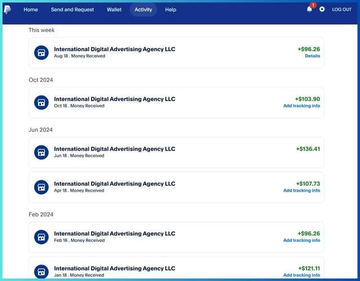
Task: Click 'Jun 18 . Money Received' text
Action: pos(79,156)
